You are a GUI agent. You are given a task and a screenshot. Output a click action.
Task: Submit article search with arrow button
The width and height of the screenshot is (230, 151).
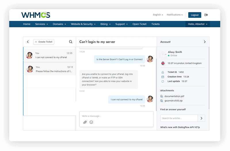coord(202,118)
